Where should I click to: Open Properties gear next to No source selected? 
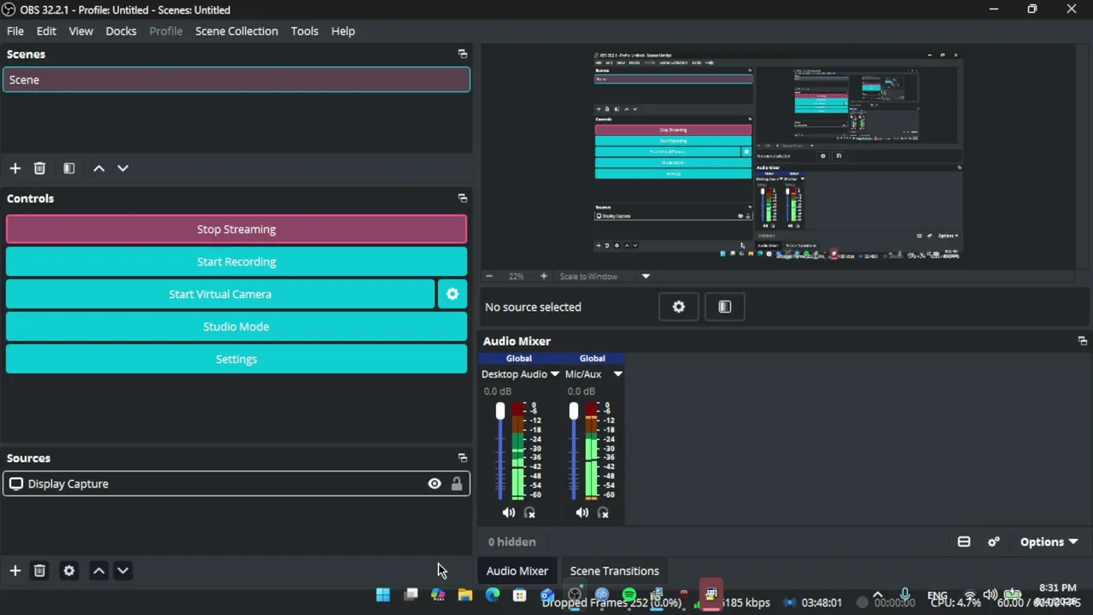click(679, 307)
